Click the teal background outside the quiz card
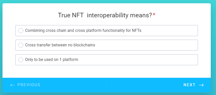 tap(108, 2)
